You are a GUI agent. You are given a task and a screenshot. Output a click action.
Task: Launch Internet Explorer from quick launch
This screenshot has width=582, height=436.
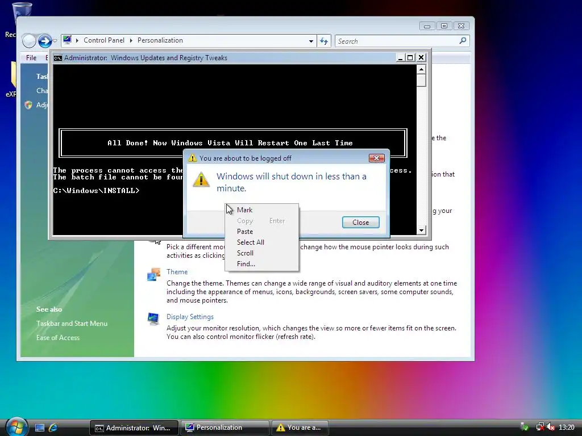coord(53,427)
